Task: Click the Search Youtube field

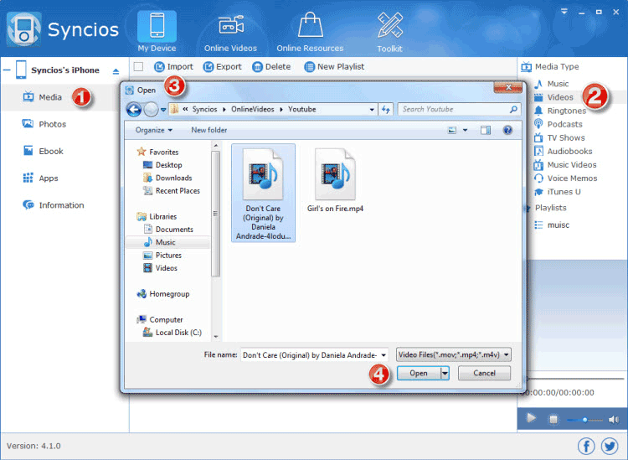Action: point(460,109)
